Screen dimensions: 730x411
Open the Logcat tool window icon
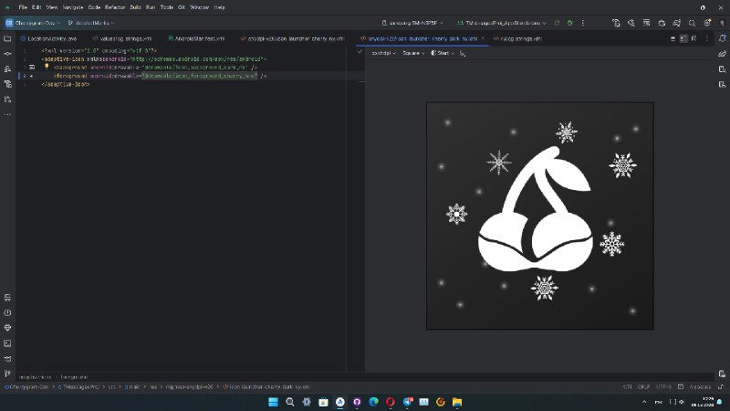coord(7,358)
